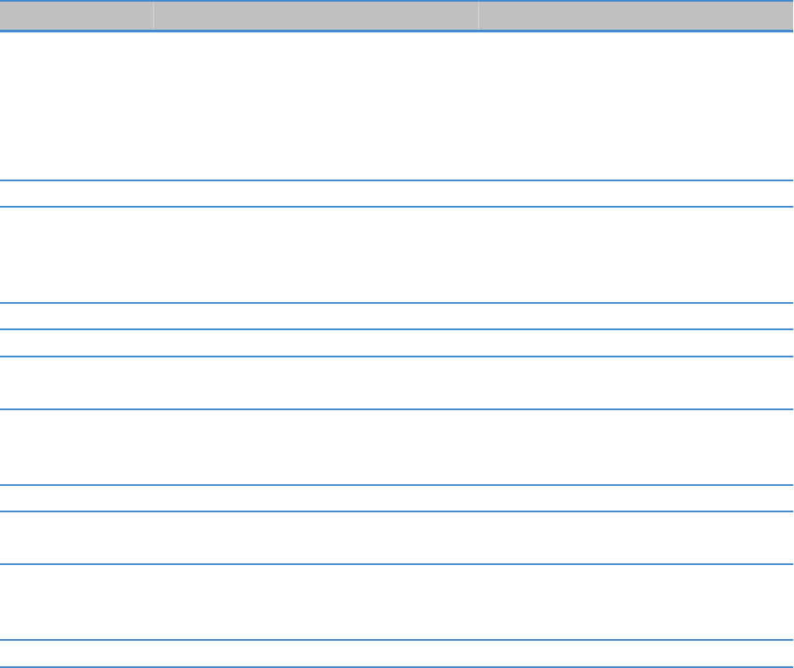Select the eighth table row
Image resolution: width=794 pixels, height=668 pixels.
(x=397, y=499)
